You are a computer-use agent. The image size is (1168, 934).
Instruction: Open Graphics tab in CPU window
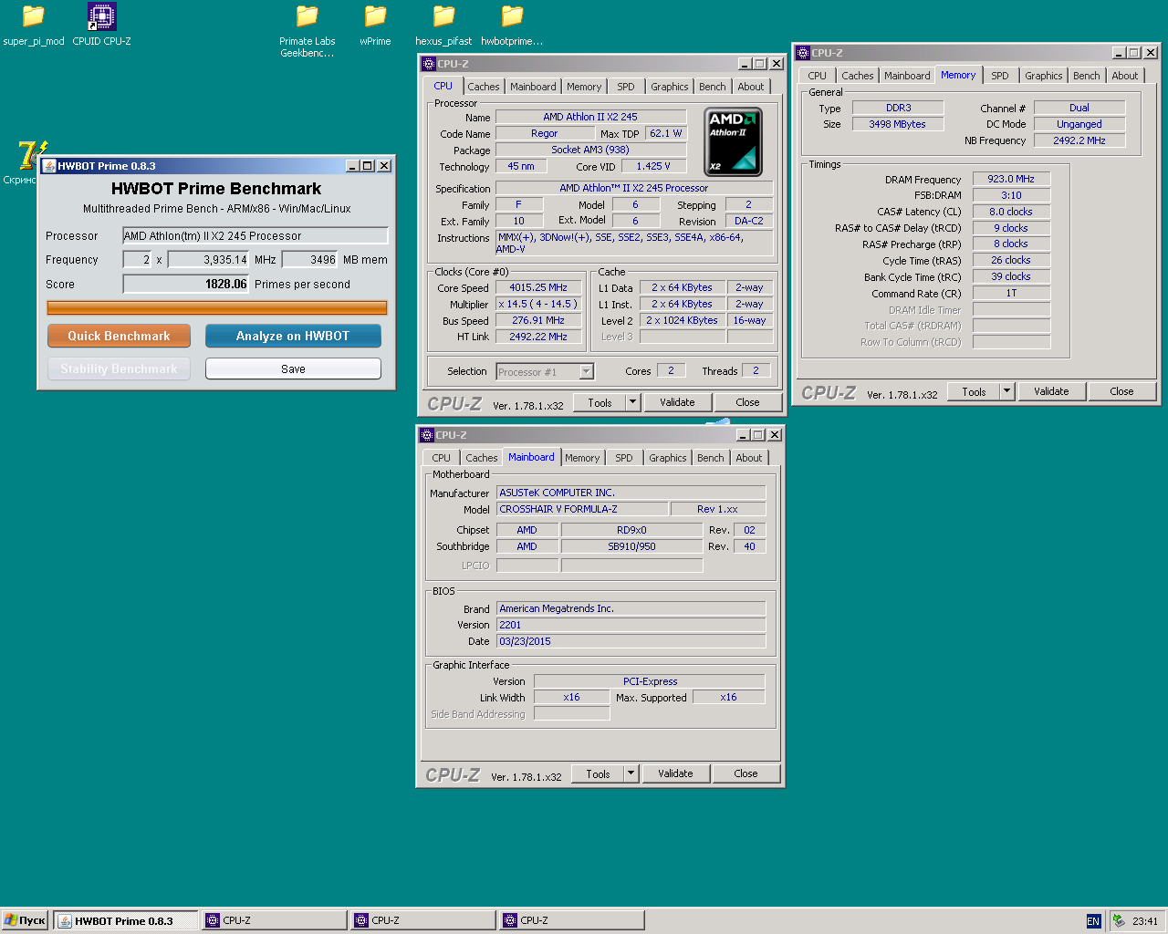pyautogui.click(x=670, y=87)
